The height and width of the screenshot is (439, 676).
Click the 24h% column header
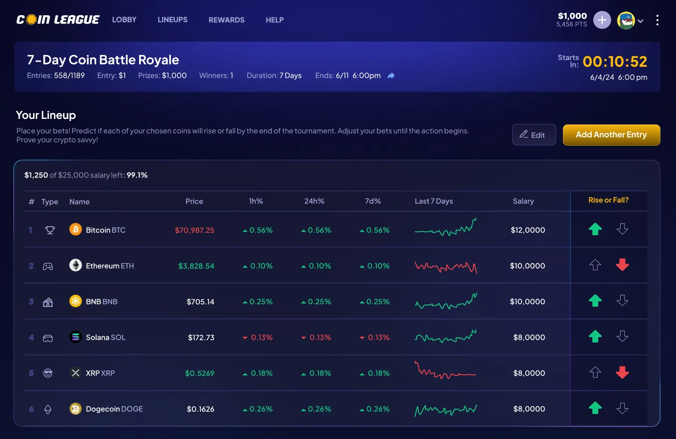314,201
